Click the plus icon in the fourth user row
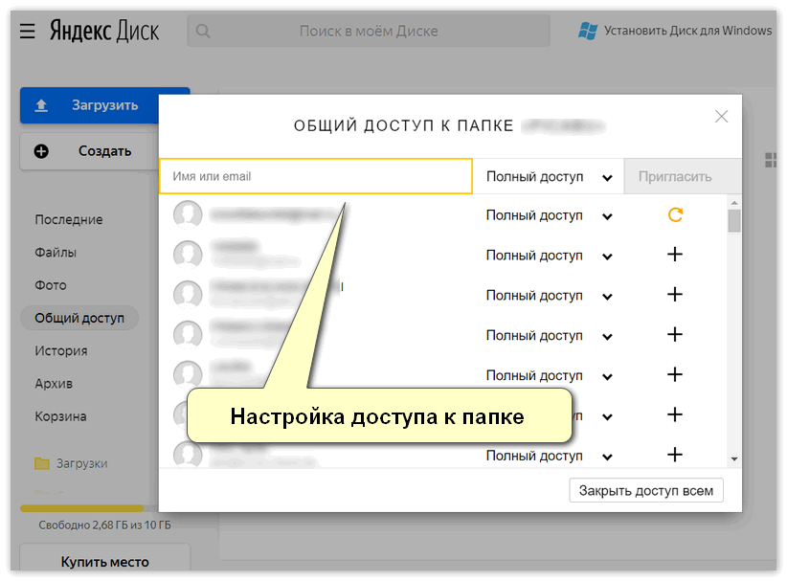787x581 pixels. click(x=675, y=334)
